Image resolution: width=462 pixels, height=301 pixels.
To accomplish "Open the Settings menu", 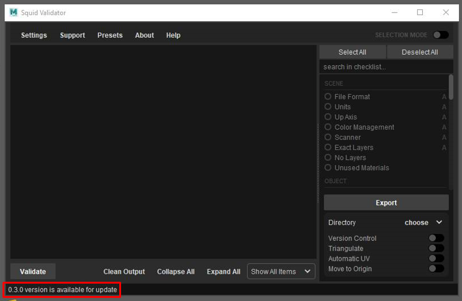I will coord(34,35).
